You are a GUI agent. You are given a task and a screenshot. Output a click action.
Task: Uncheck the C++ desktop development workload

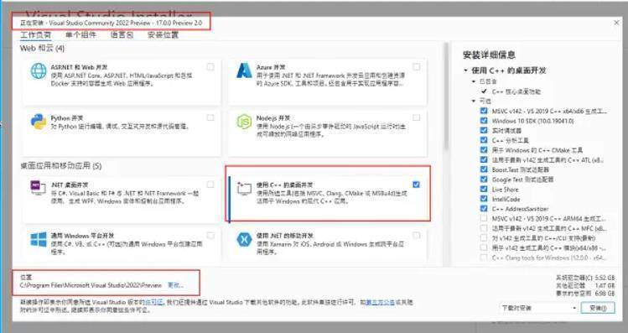point(417,185)
